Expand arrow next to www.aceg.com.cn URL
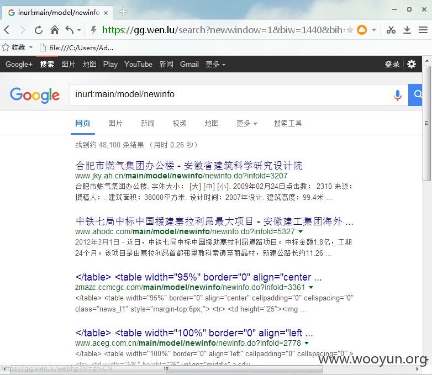 307,344
